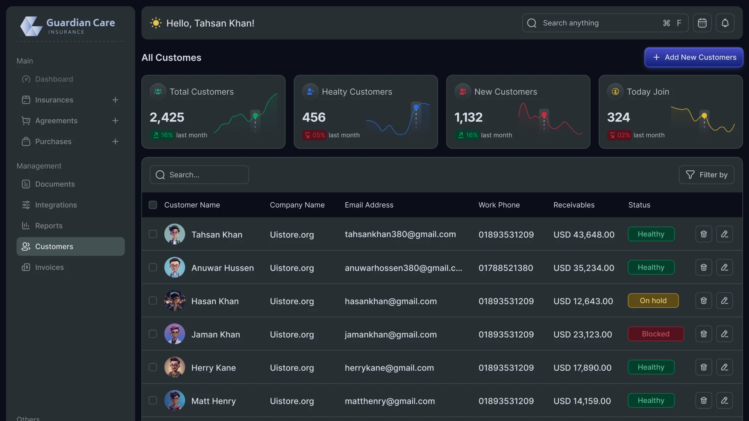Click the Total Customers card icon
The height and width of the screenshot is (421, 749).
tap(158, 91)
